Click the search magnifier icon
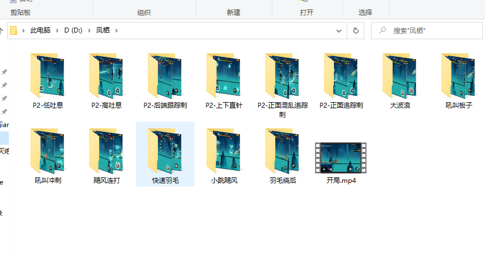 383,30
